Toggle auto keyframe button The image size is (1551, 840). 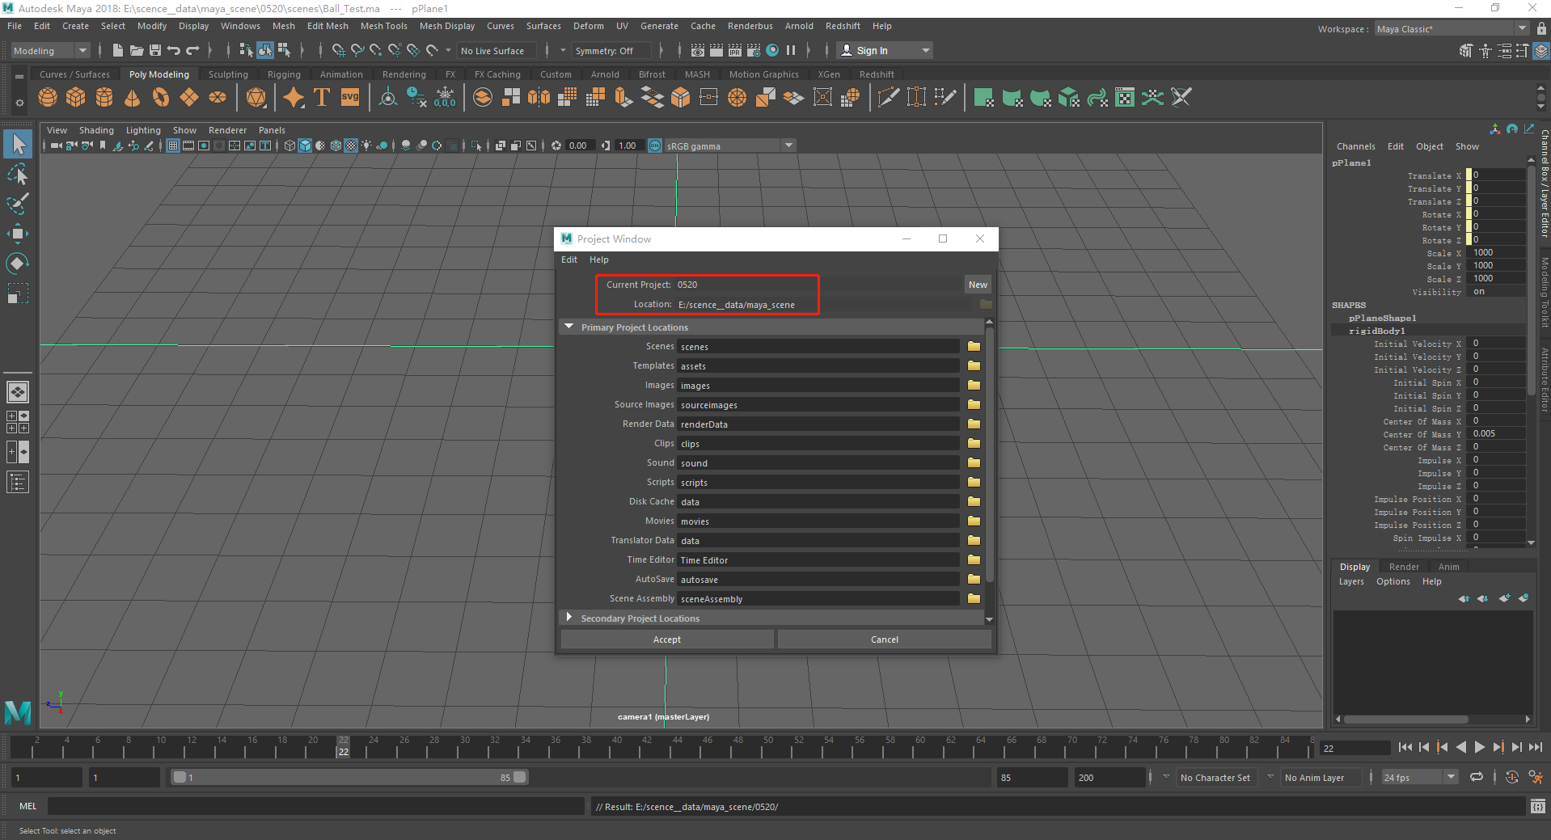click(1512, 777)
